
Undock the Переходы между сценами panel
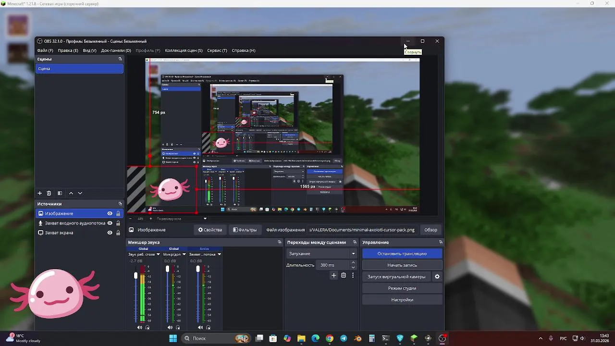coord(355,242)
